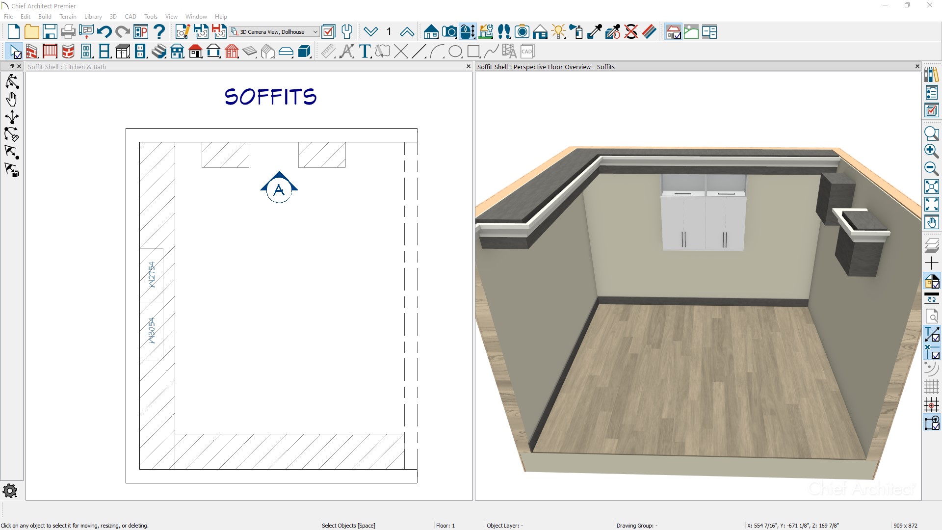Screen dimensions: 942x530
Task: Close the Perspective Floor Overview pane
Action: [917, 66]
